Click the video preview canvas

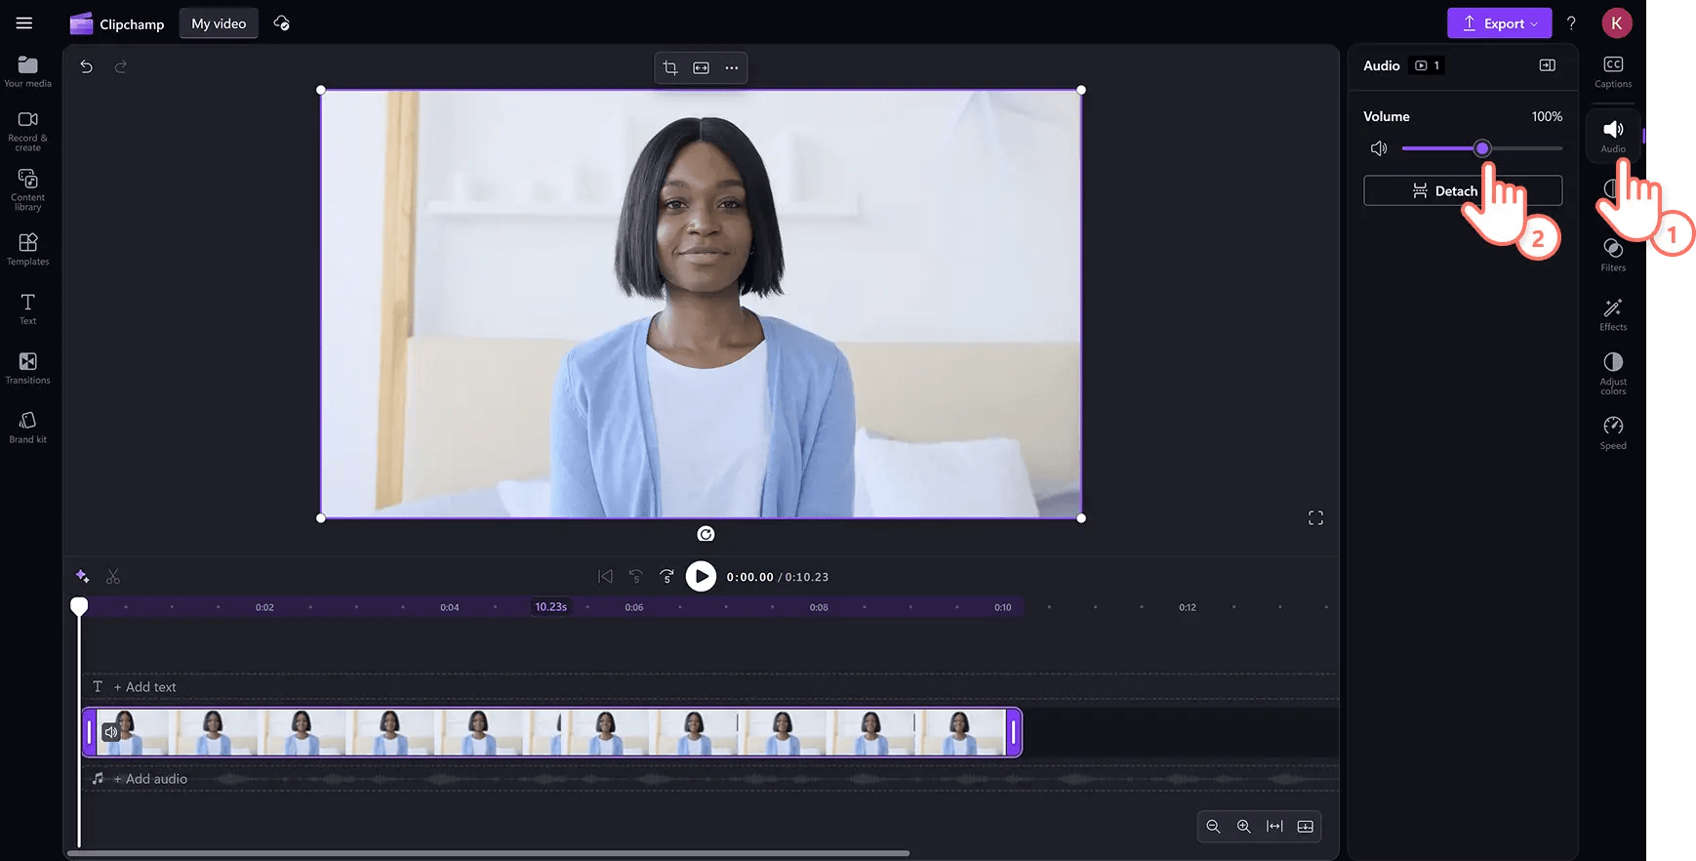coord(701,304)
